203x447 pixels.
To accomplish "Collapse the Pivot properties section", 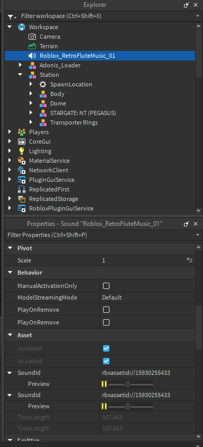I will [10, 248].
